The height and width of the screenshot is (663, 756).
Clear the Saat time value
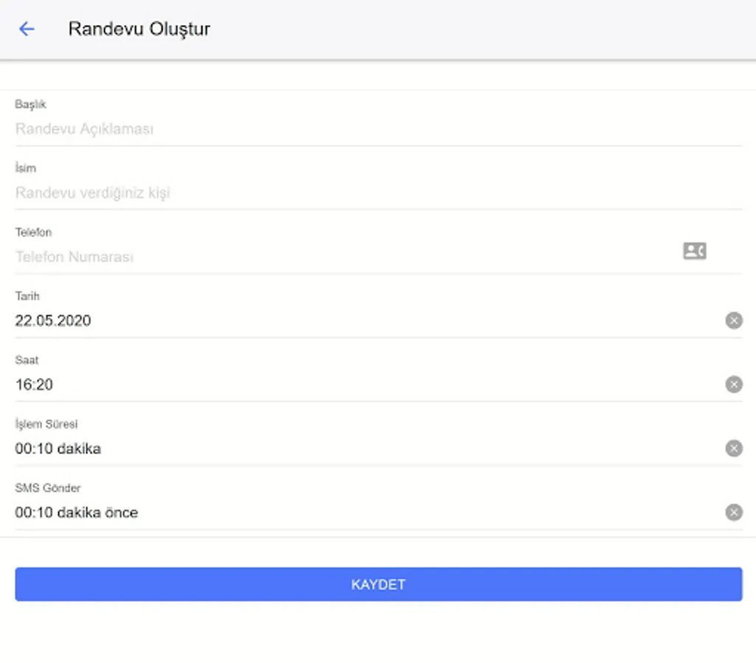coord(734,384)
